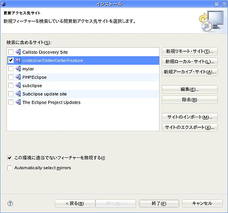The image size is (228, 213).
Task: Click the 編集(E)... button
Action: (x=190, y=89)
